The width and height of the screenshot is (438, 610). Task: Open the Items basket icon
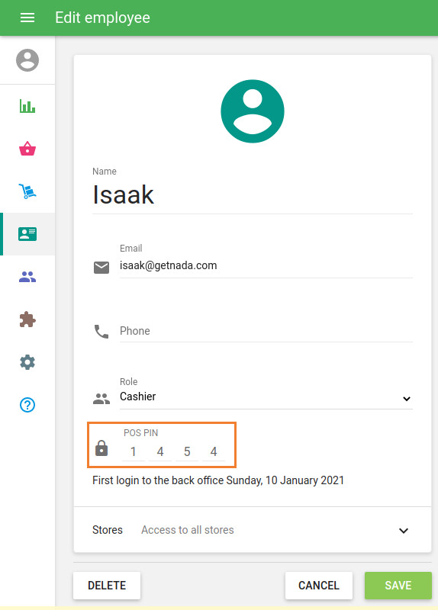[x=27, y=149]
